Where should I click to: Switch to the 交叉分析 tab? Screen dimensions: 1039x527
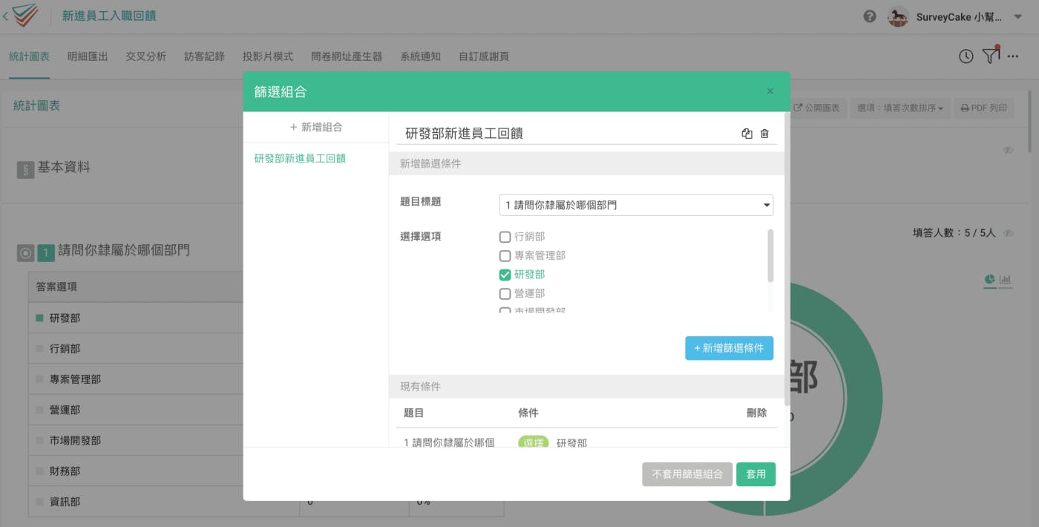click(x=145, y=56)
